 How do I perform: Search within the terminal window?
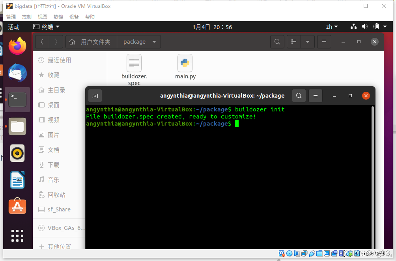(299, 96)
